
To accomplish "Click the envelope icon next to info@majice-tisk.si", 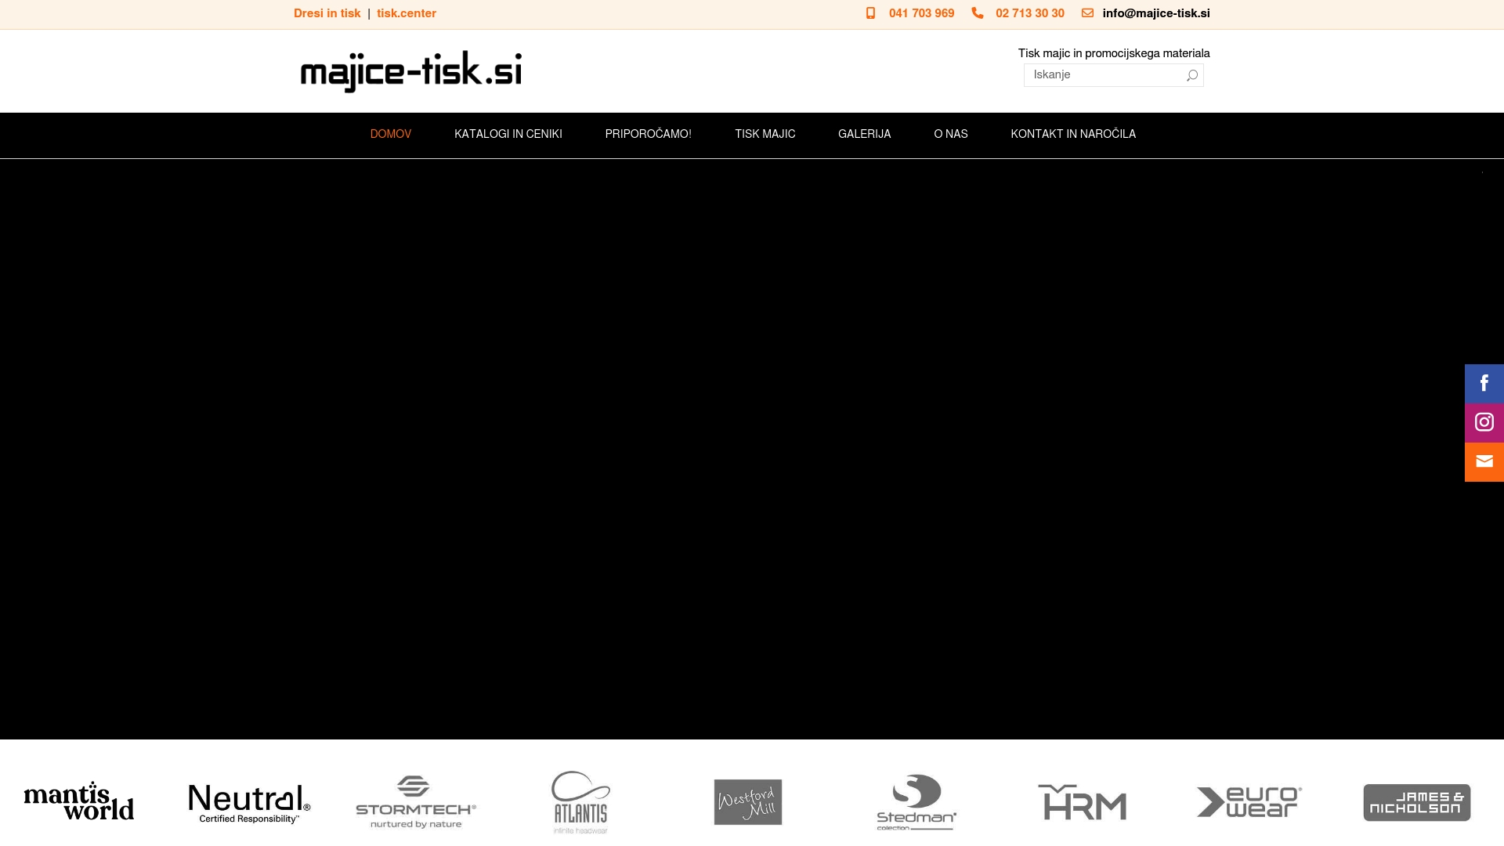I will pos(1087,13).
